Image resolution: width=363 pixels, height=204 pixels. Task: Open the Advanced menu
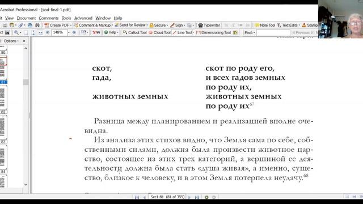83,18
